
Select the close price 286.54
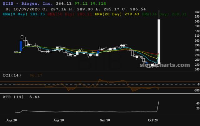click(138, 9)
